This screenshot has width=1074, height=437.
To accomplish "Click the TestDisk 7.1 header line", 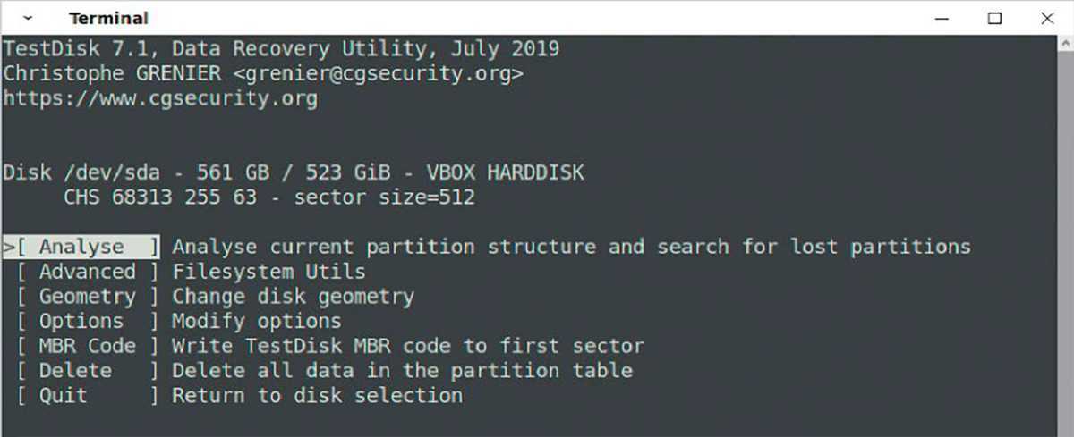I will point(281,48).
